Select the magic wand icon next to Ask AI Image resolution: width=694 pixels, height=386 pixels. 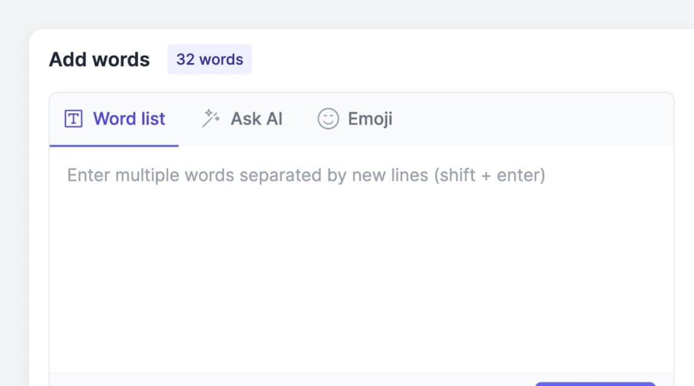[x=212, y=118]
